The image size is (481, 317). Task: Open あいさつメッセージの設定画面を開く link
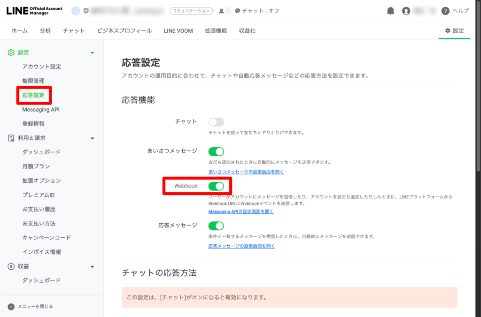coord(246,172)
